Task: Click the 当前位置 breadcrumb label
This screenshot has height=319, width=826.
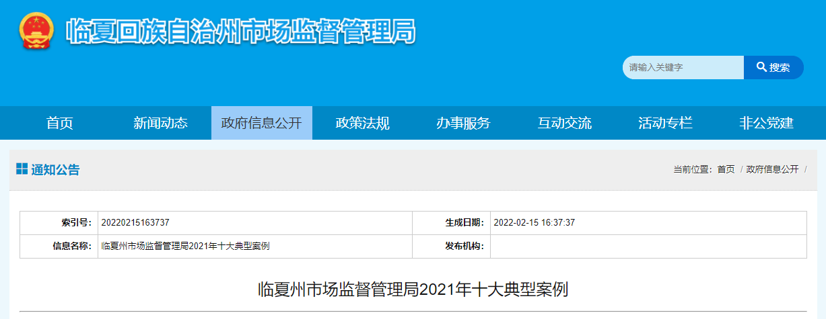Action: coord(693,169)
